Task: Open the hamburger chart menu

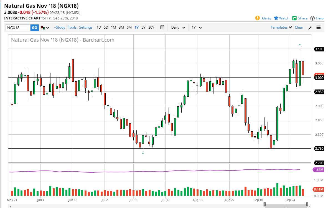Action: pyautogui.click(x=319, y=27)
